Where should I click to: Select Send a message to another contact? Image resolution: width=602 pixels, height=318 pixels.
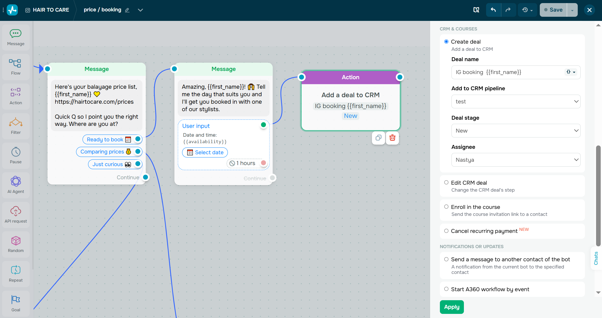pos(446,259)
